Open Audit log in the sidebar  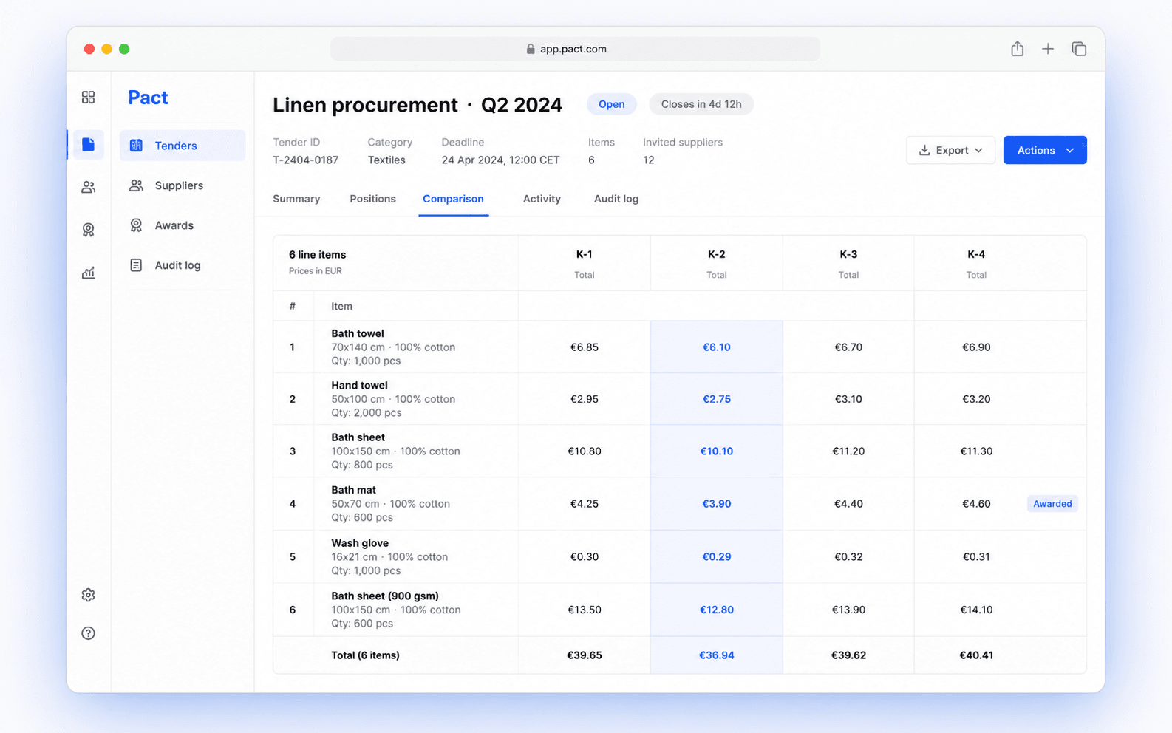tap(183, 265)
